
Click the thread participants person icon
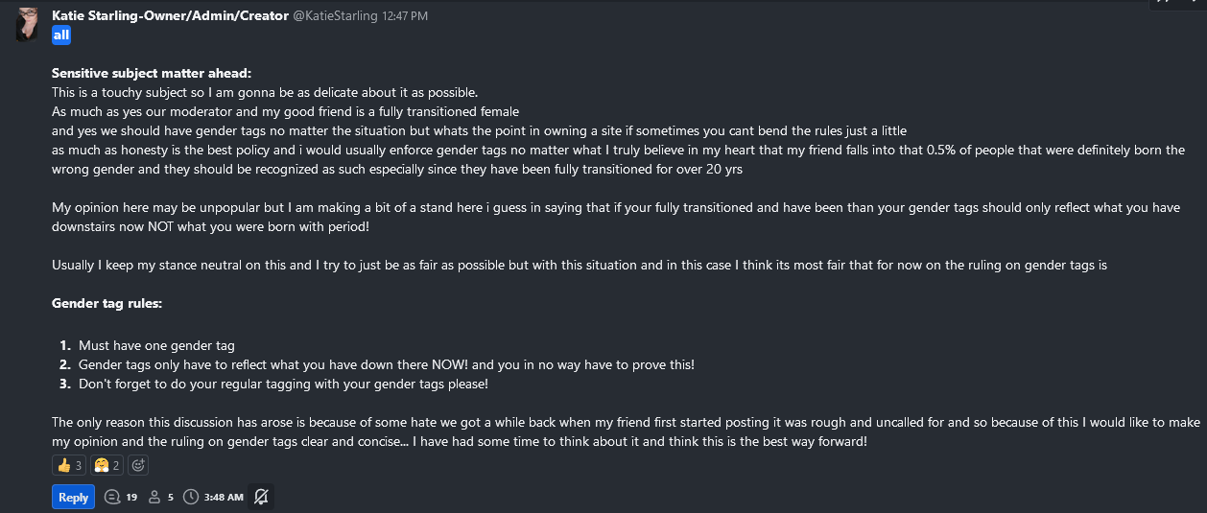pos(154,497)
